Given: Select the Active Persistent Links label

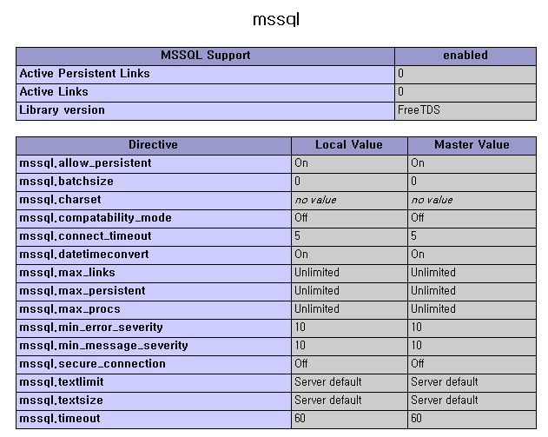Looking at the screenshot, I should tap(84, 74).
